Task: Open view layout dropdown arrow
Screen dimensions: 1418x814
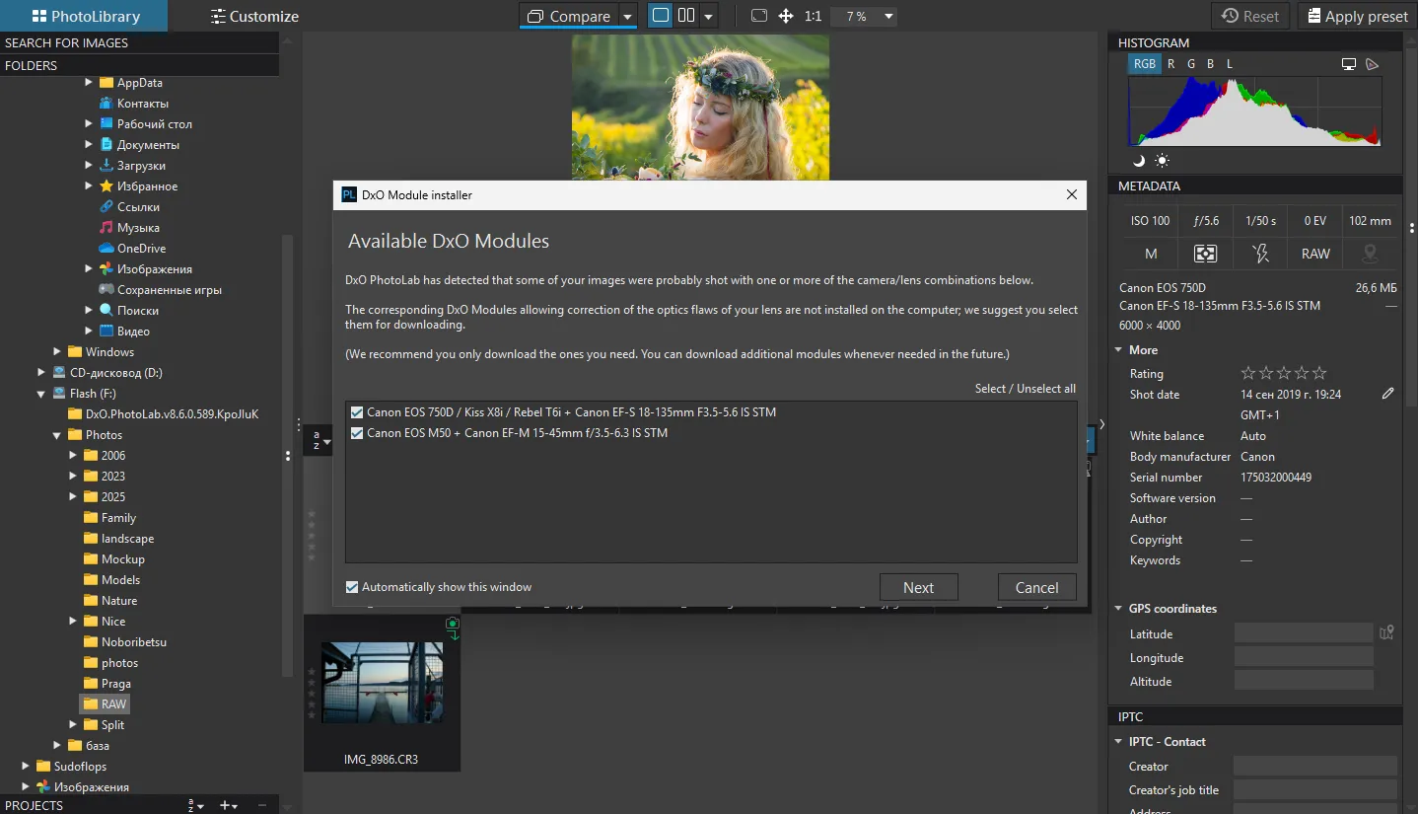Action: pyautogui.click(x=708, y=16)
